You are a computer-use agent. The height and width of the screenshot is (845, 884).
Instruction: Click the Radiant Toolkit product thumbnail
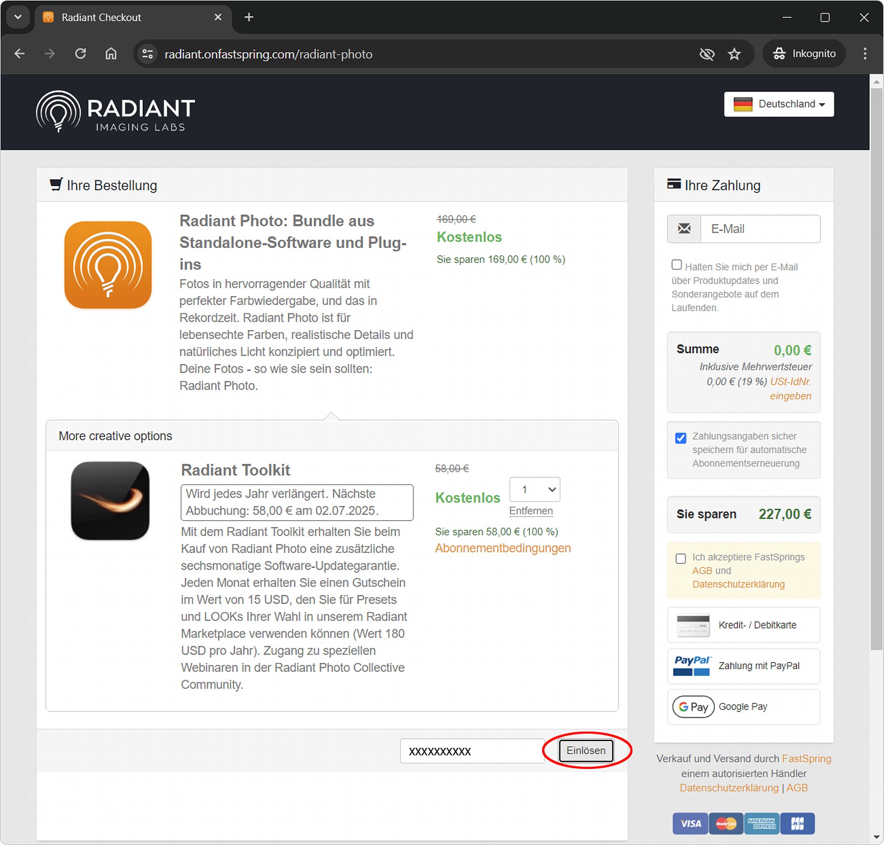pyautogui.click(x=110, y=500)
